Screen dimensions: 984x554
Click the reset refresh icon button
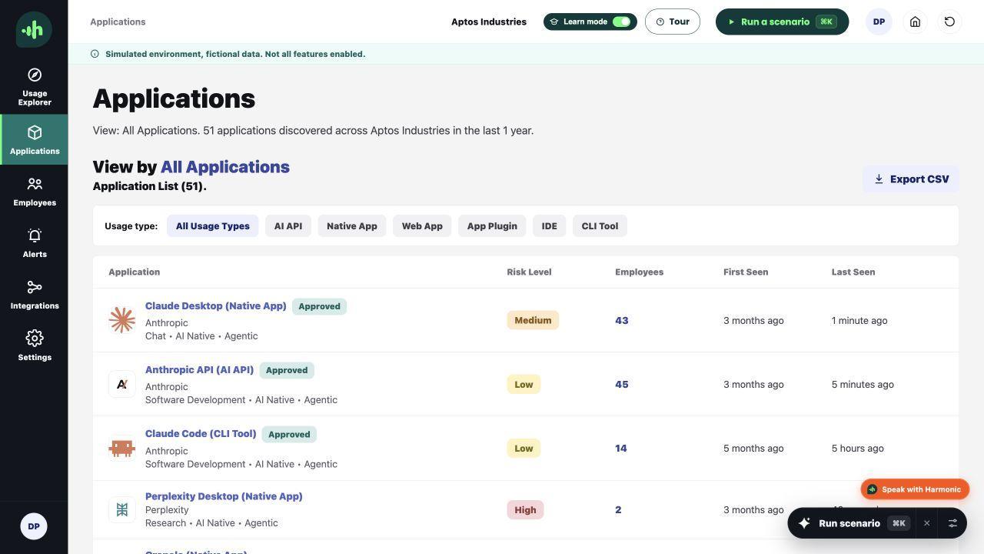[x=949, y=22]
